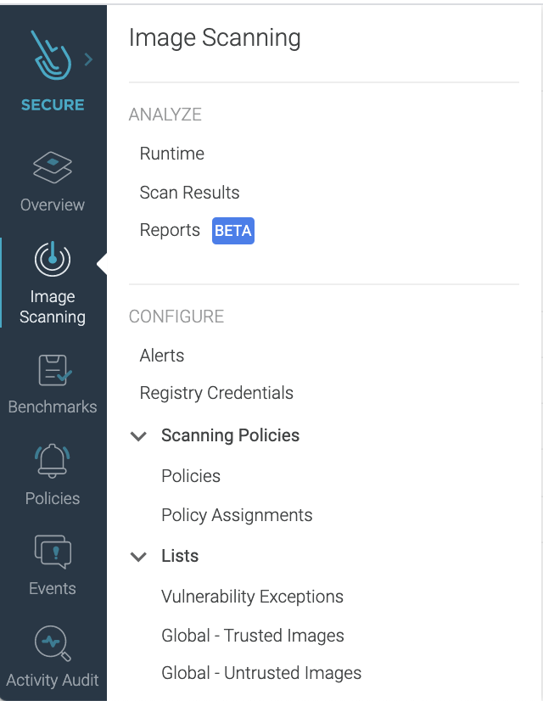The image size is (543, 701).
Task: Select the Image Scanning radar icon
Action: [53, 259]
